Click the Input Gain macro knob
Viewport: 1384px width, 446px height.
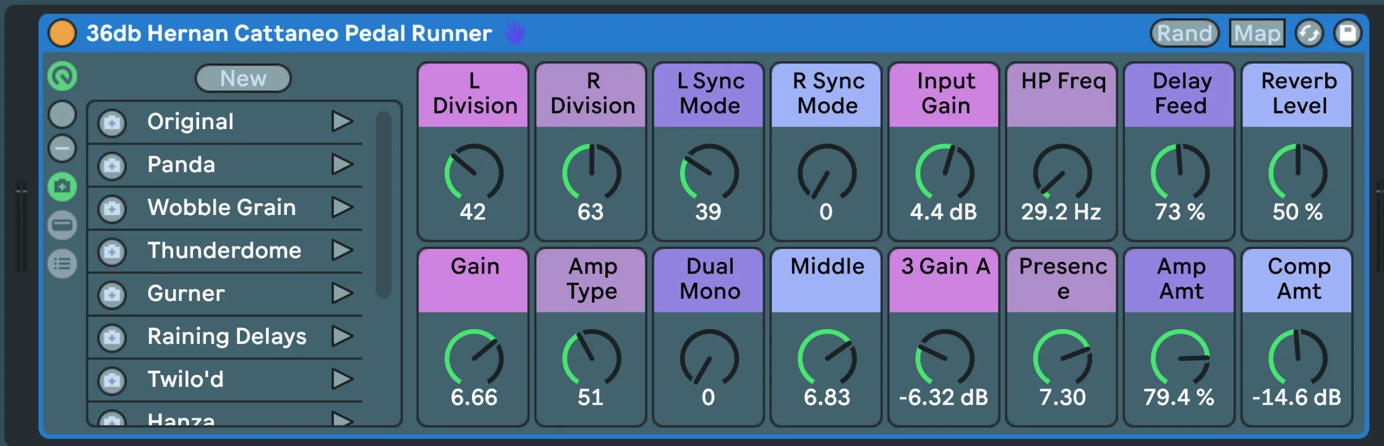click(944, 173)
